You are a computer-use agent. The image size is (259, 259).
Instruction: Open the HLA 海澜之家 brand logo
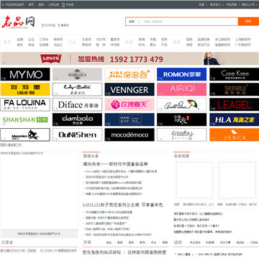235,119
